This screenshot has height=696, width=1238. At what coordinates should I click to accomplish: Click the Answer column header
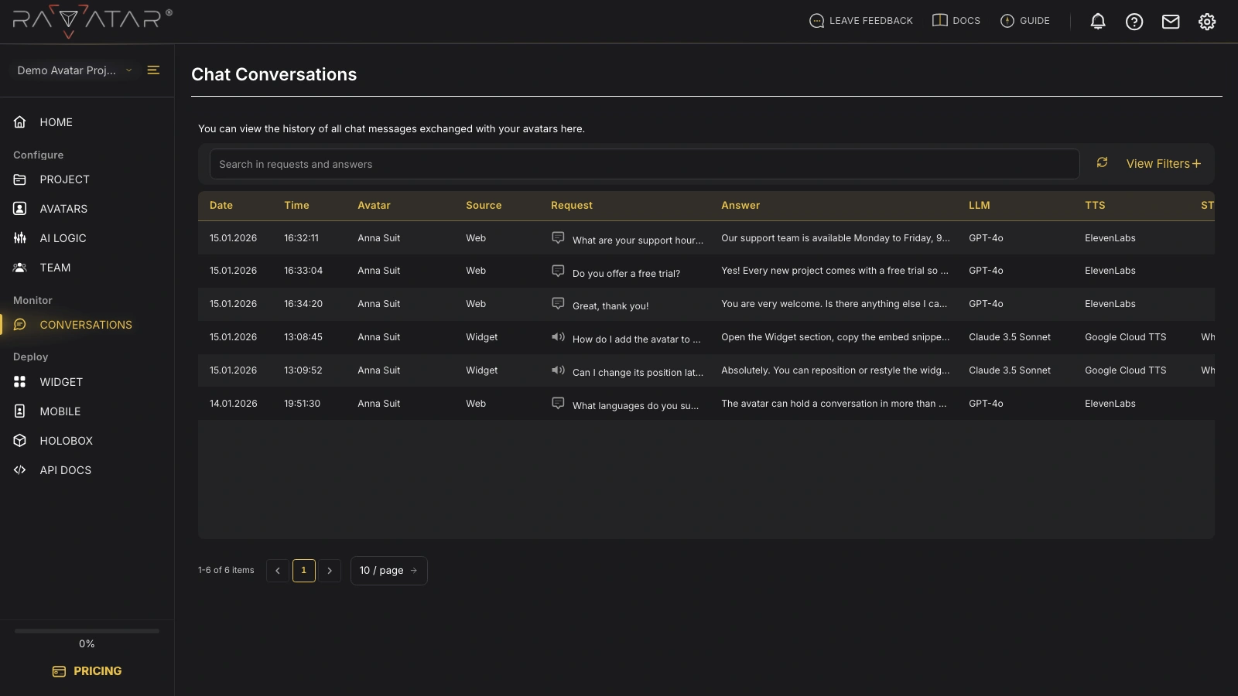(740, 205)
